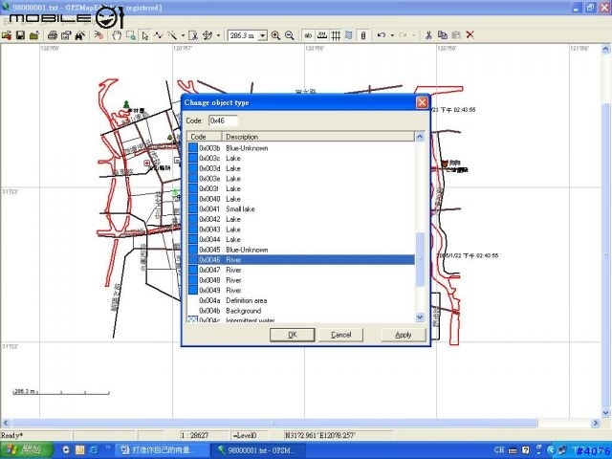Screen dimensions: 612x459
Task: Toggle the show grid lines icon
Action: coord(336,35)
